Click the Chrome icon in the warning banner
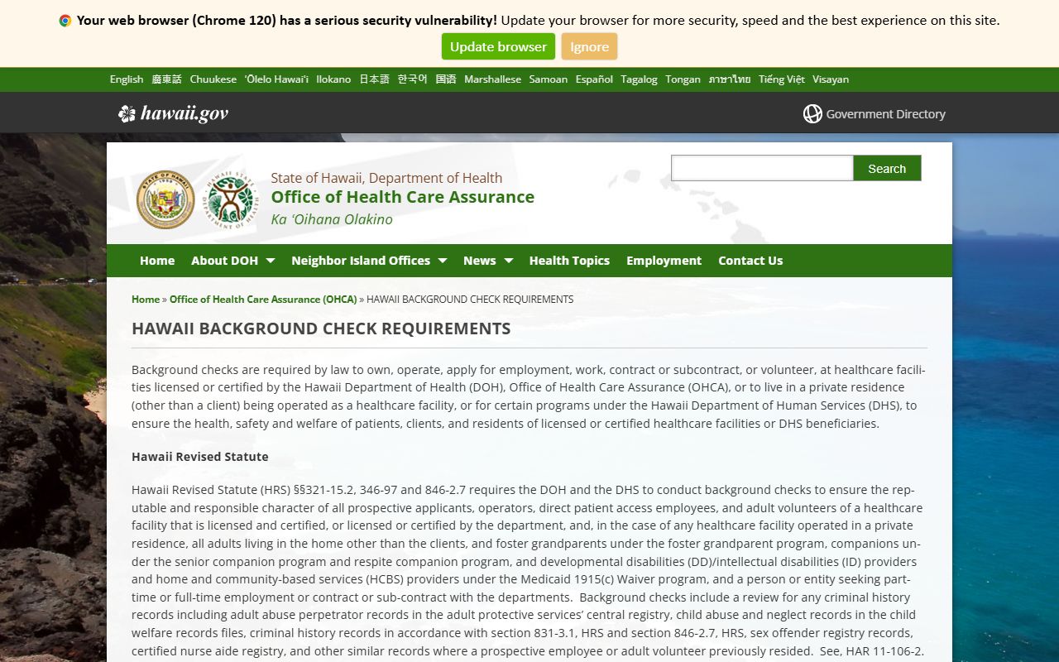Screen dimensions: 1059x662 pos(65,21)
